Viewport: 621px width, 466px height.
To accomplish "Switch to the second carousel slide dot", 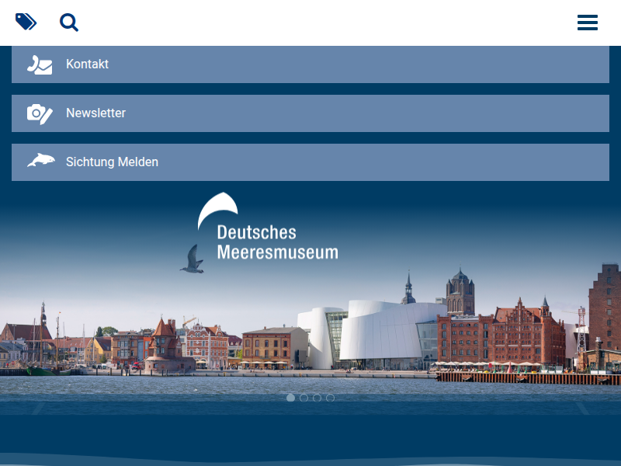I will (304, 398).
